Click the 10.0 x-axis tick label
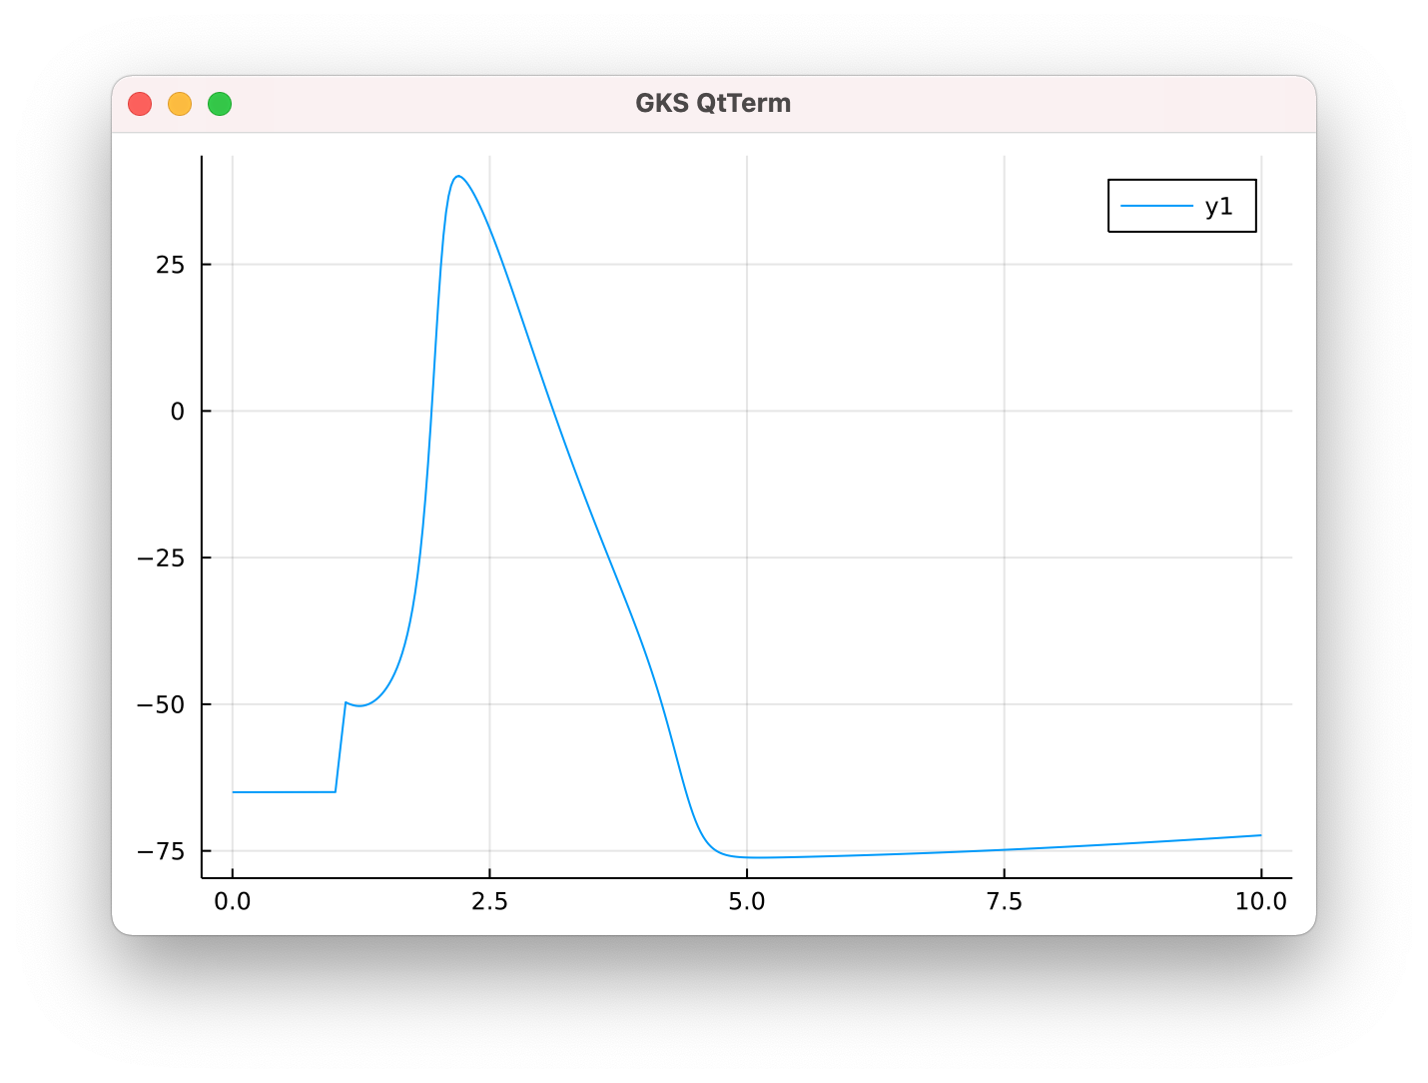Viewport: 1428px width, 1083px height. pos(1260,902)
